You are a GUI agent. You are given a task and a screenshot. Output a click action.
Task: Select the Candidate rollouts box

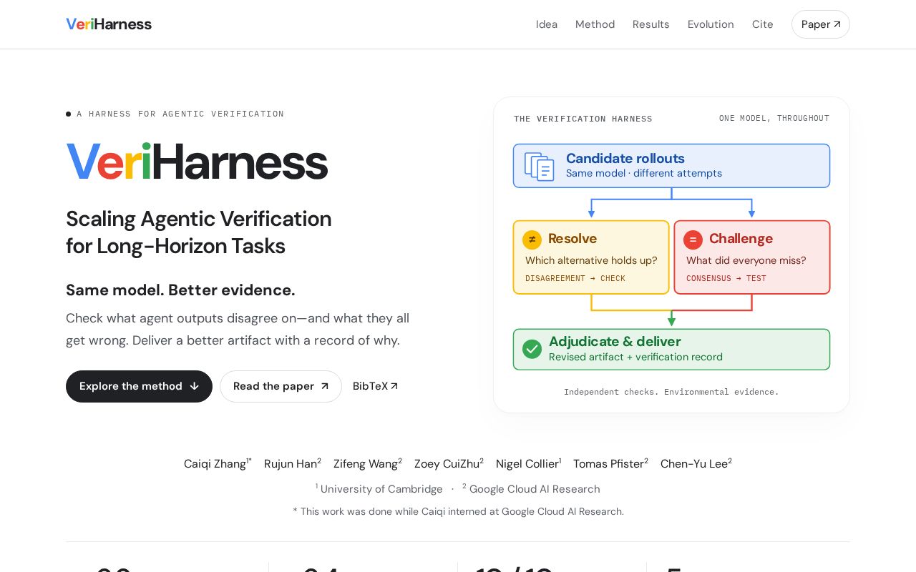(671, 166)
